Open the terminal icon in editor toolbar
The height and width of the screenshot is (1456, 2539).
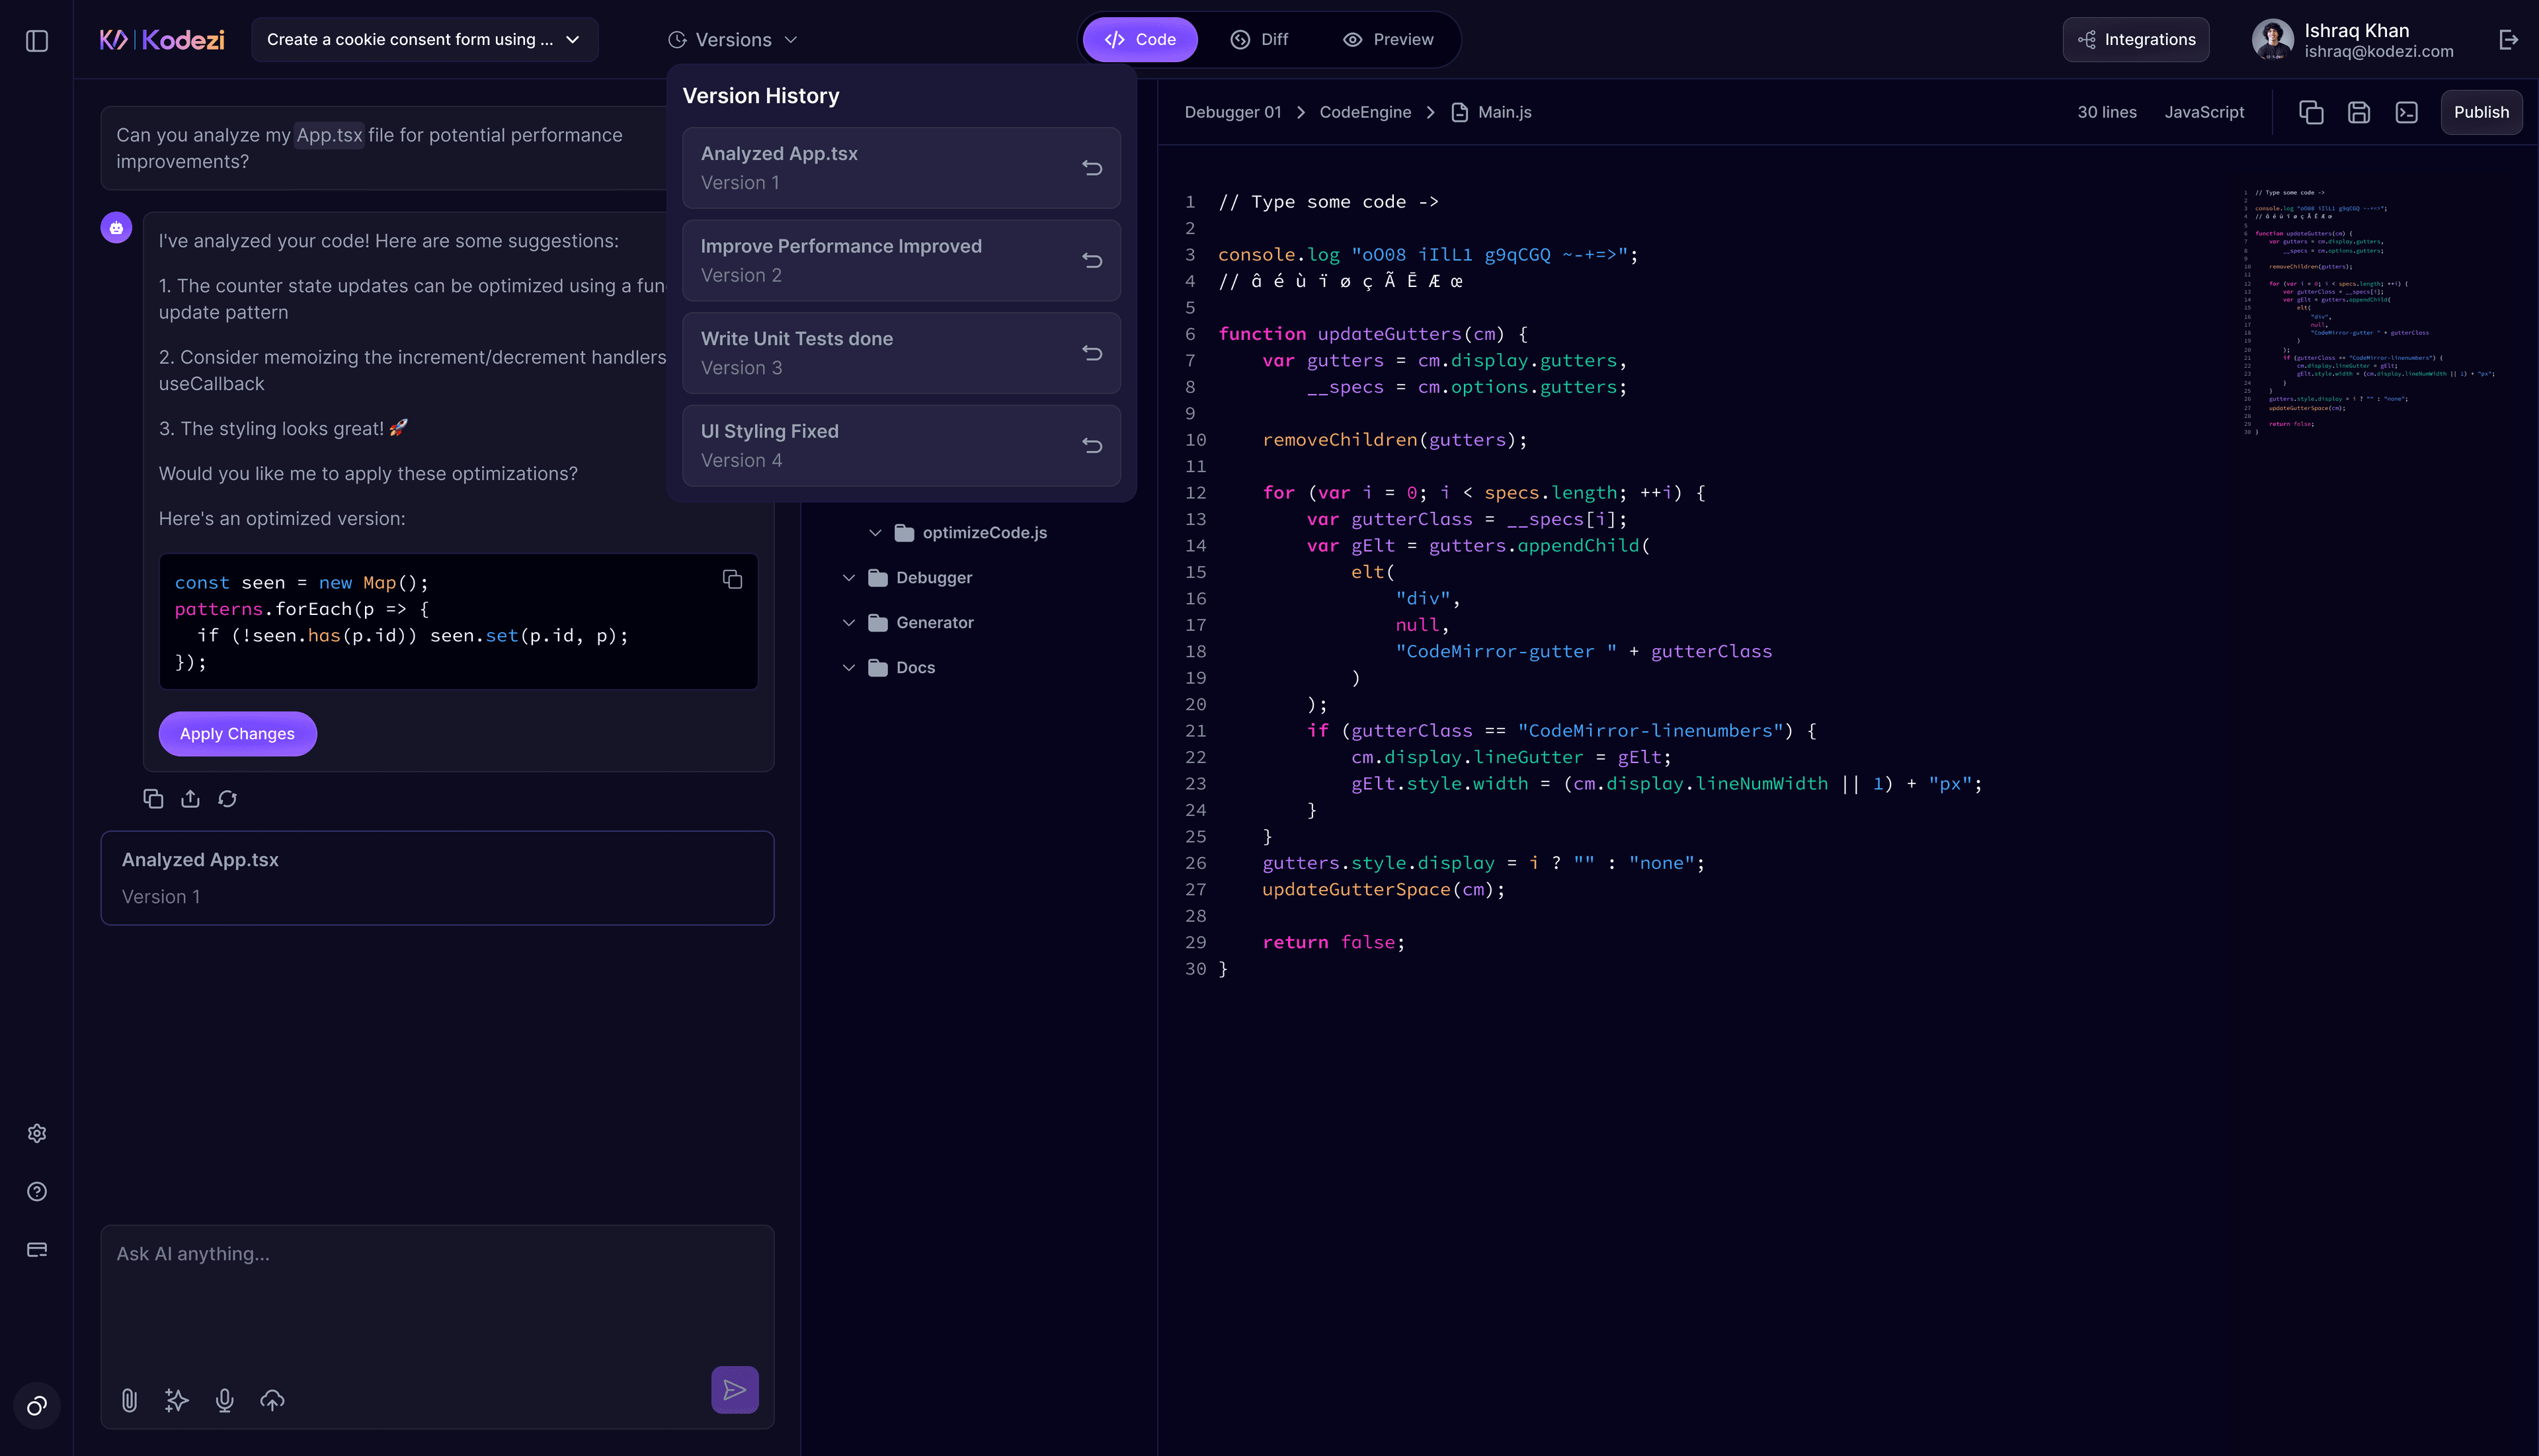pyautogui.click(x=2407, y=112)
